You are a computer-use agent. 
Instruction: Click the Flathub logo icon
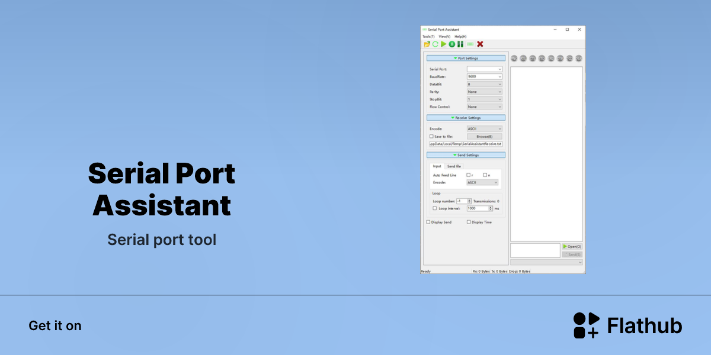[587, 325]
